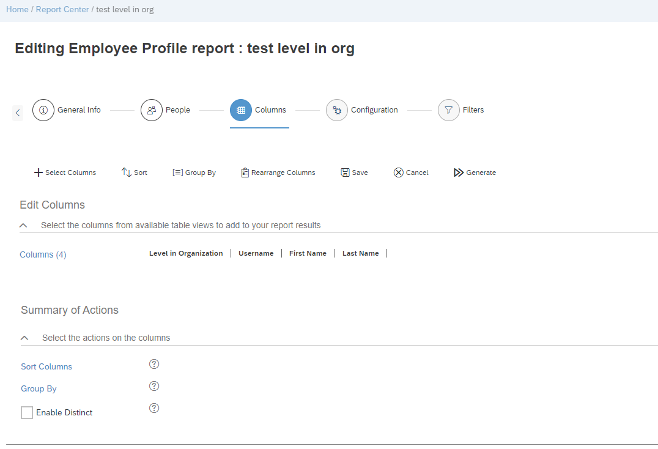The width and height of the screenshot is (658, 449).
Task: Click the Enable Distinct label text
Action: pyautogui.click(x=64, y=412)
